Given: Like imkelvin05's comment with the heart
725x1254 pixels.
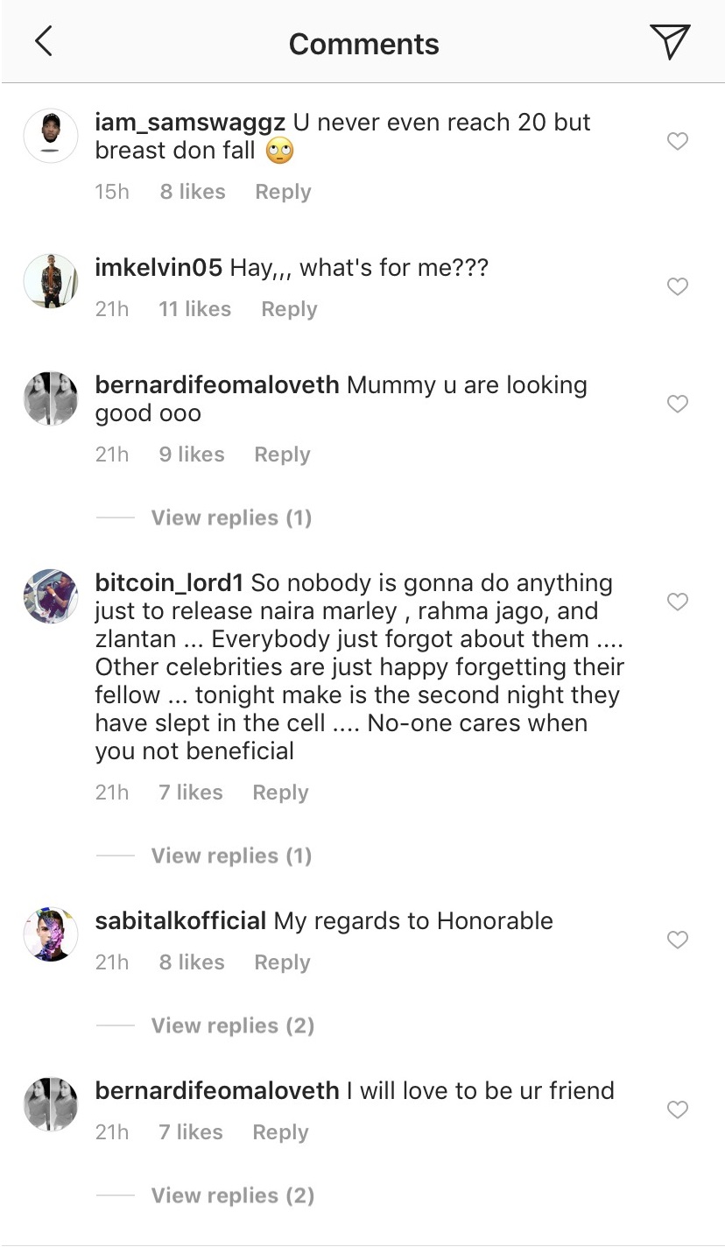Looking at the screenshot, I should (678, 286).
